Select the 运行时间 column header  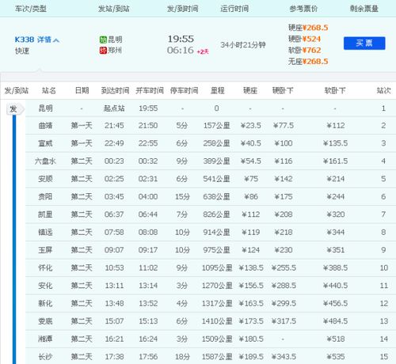pos(234,9)
